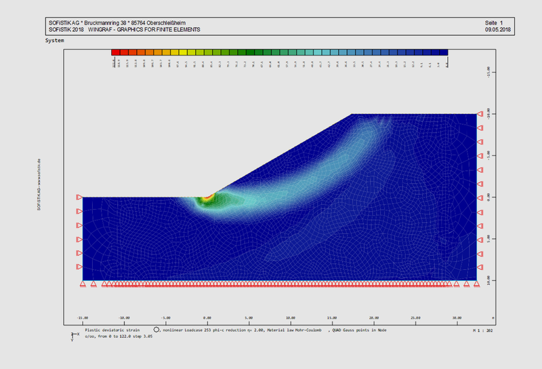Click the lowest support triangle on the left edge
This screenshot has width=542, height=369.
tap(79, 267)
